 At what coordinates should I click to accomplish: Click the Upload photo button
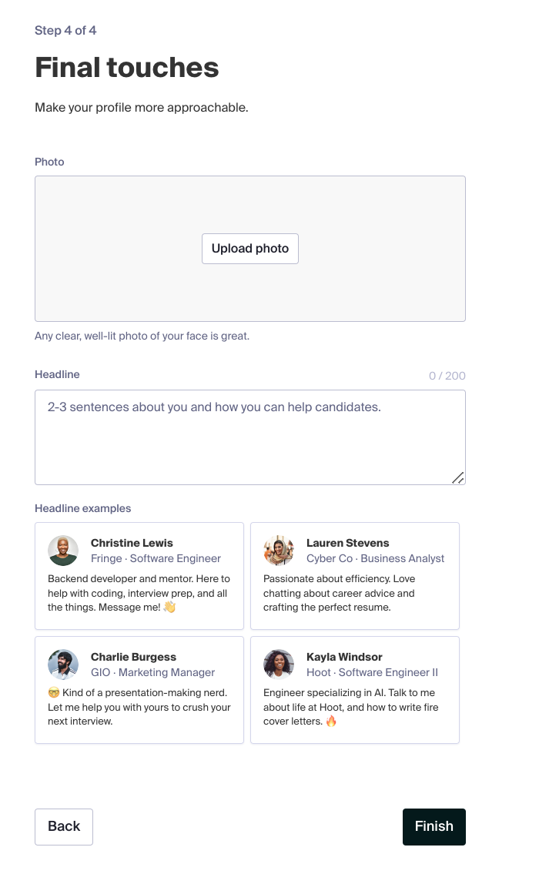(249, 249)
